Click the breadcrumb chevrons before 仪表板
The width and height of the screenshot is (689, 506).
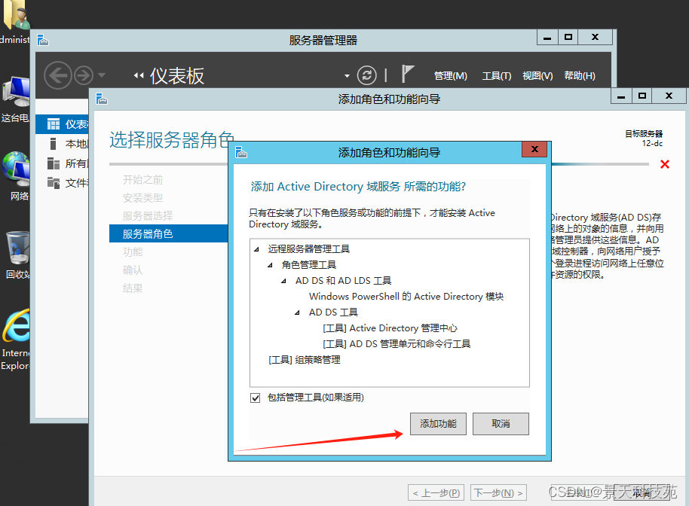click(x=139, y=75)
